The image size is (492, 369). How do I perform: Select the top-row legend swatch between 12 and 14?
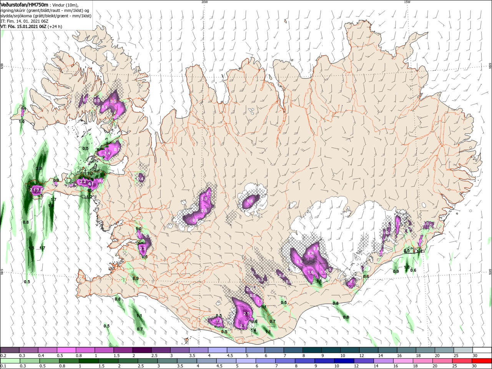369,350
